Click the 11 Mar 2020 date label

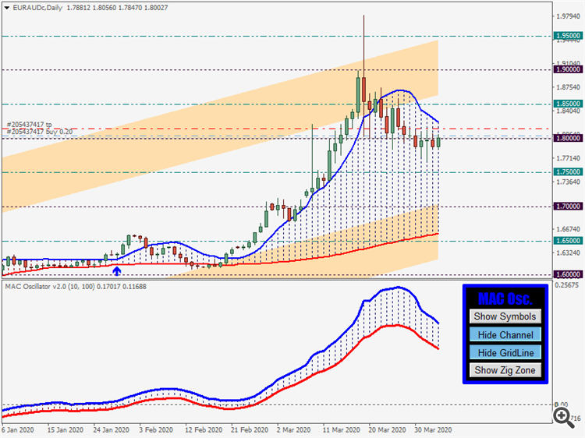342,430
